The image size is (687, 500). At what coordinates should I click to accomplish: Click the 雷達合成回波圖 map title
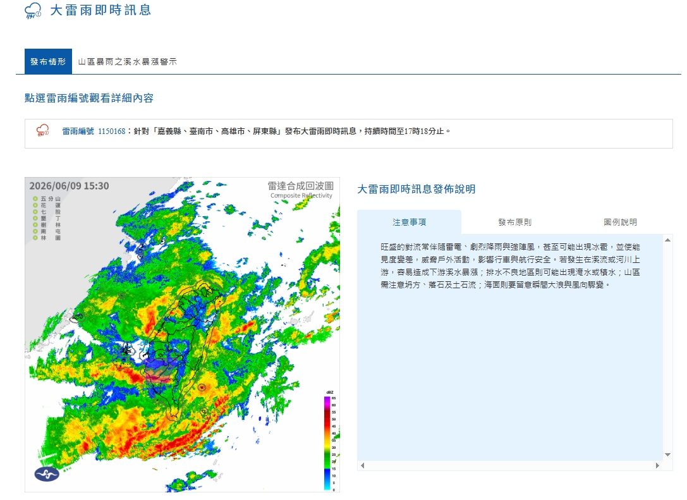point(301,186)
